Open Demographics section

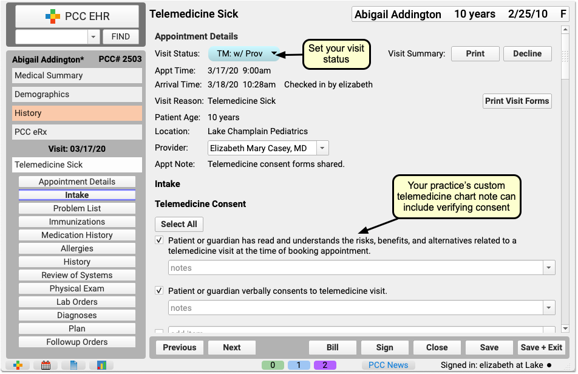click(x=77, y=94)
